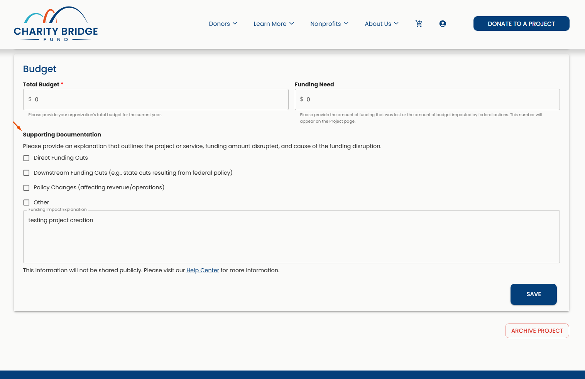This screenshot has height=379, width=585.
Task: Click the Archive Project button
Action: 537,331
